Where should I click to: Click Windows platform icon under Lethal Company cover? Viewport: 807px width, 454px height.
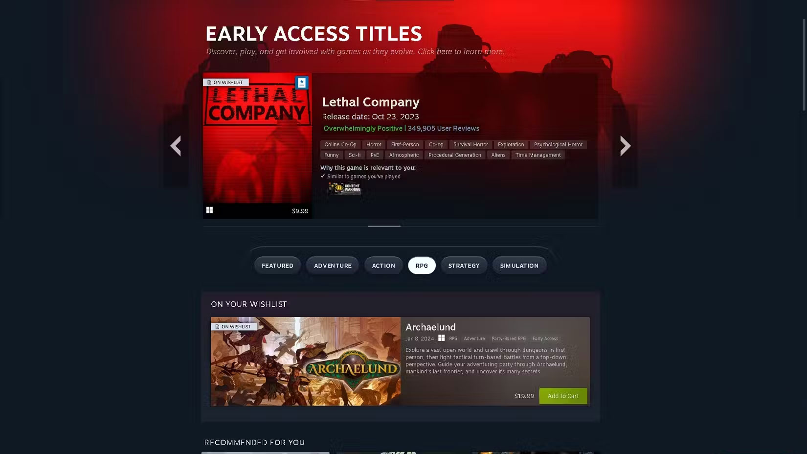click(209, 210)
